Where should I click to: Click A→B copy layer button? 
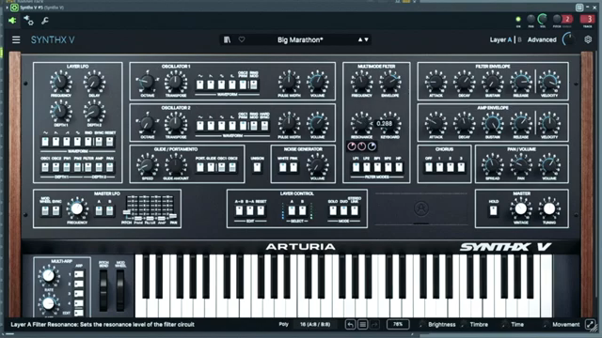click(239, 210)
